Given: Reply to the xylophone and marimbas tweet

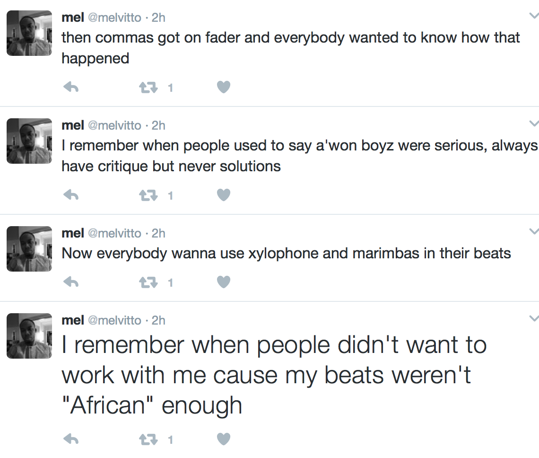Looking at the screenshot, I should [x=71, y=282].
